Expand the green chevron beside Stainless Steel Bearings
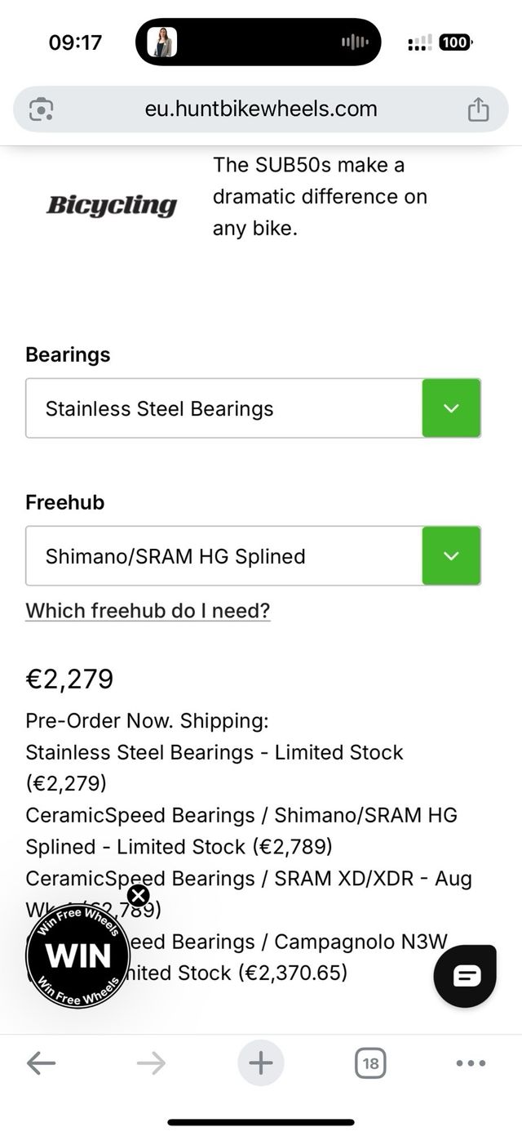 [451, 408]
